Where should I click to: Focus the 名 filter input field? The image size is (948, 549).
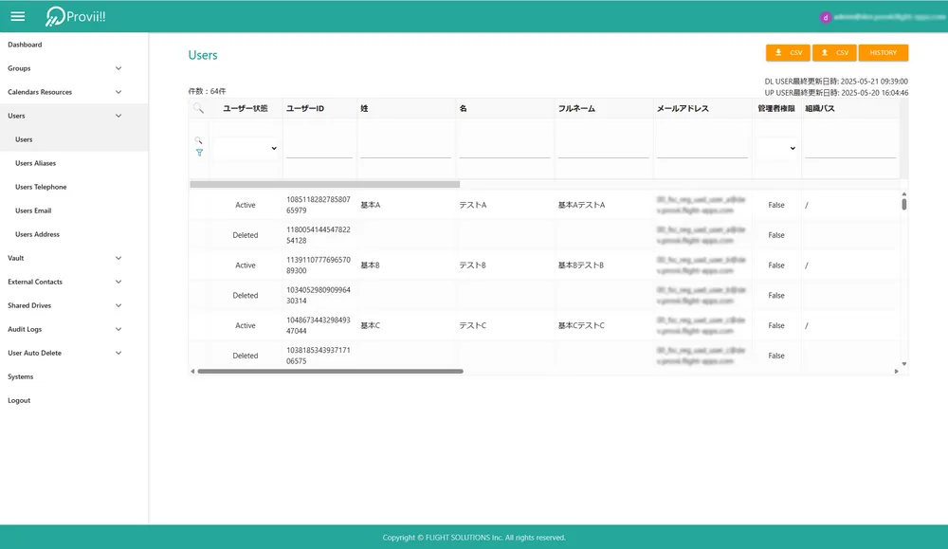pyautogui.click(x=505, y=148)
